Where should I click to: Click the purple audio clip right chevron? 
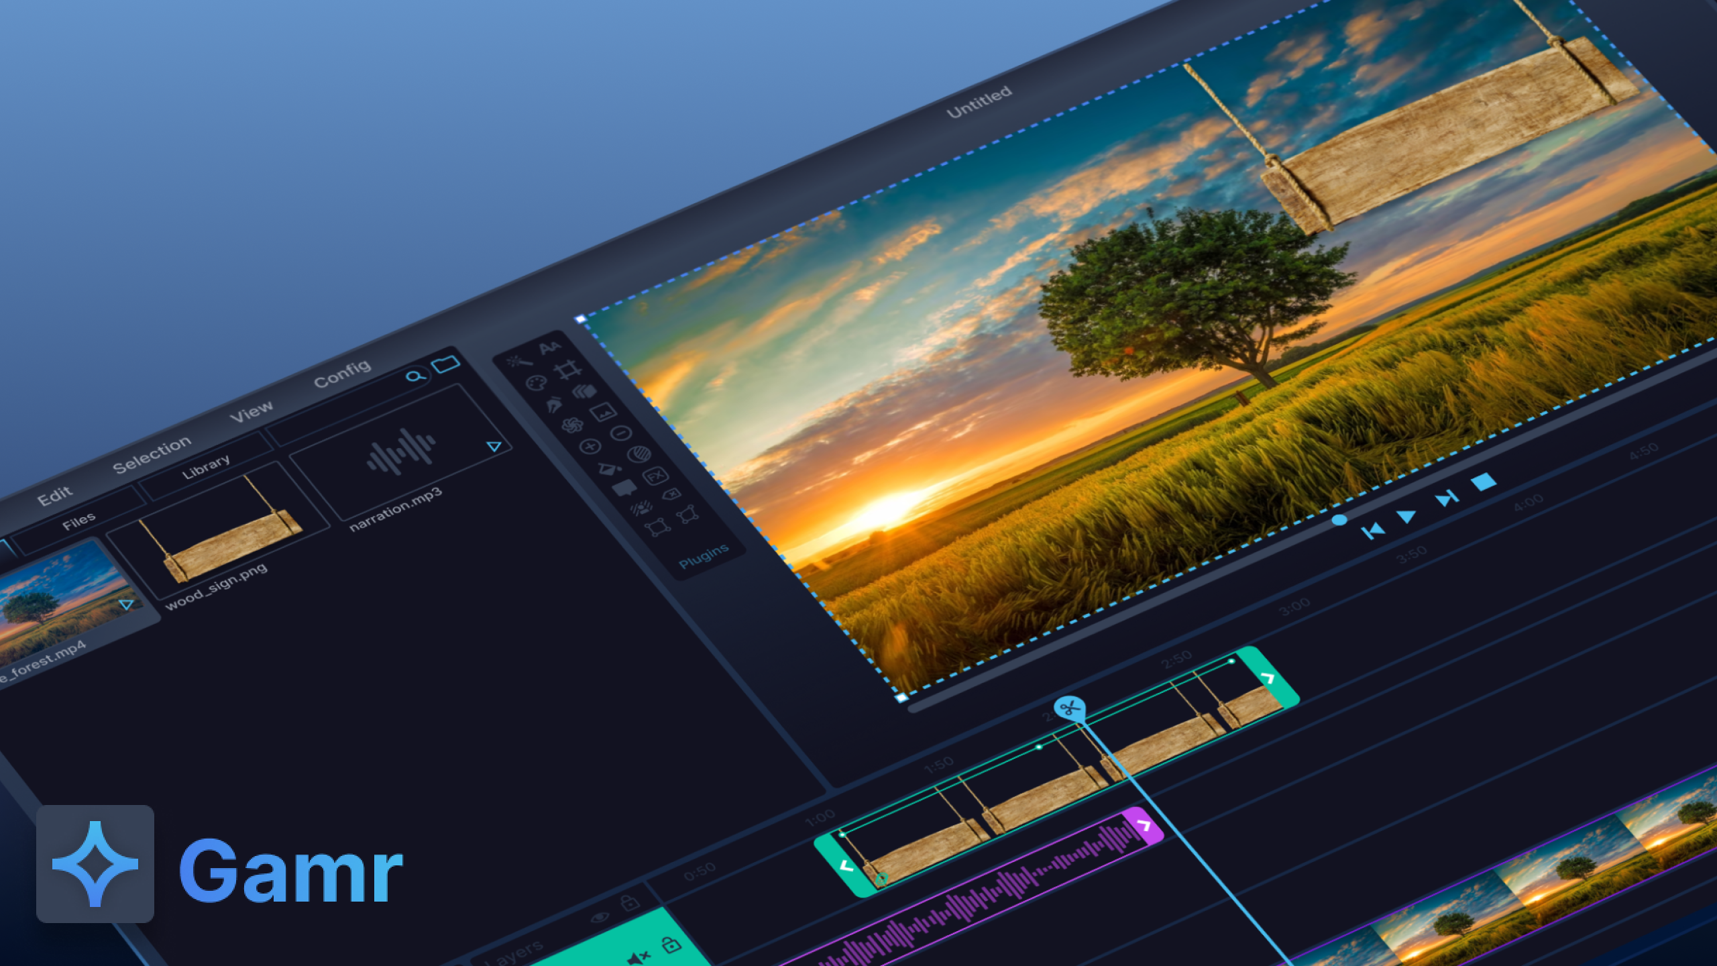pyautogui.click(x=1144, y=826)
